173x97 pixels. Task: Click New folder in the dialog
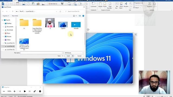pyautogui.click(x=15, y=16)
